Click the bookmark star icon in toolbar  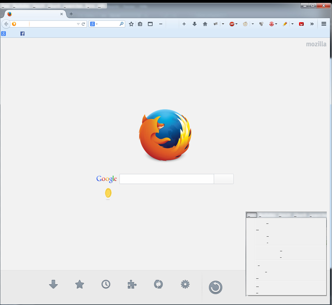(131, 24)
